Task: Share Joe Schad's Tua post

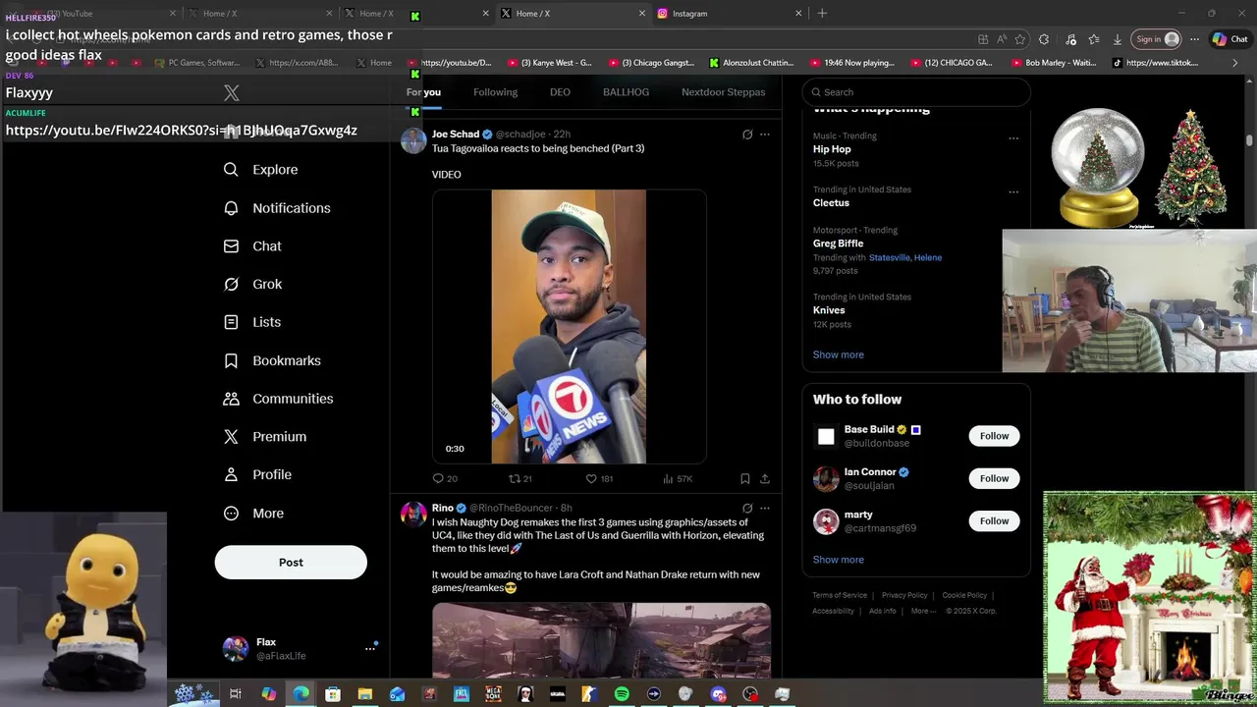Action: tap(765, 479)
